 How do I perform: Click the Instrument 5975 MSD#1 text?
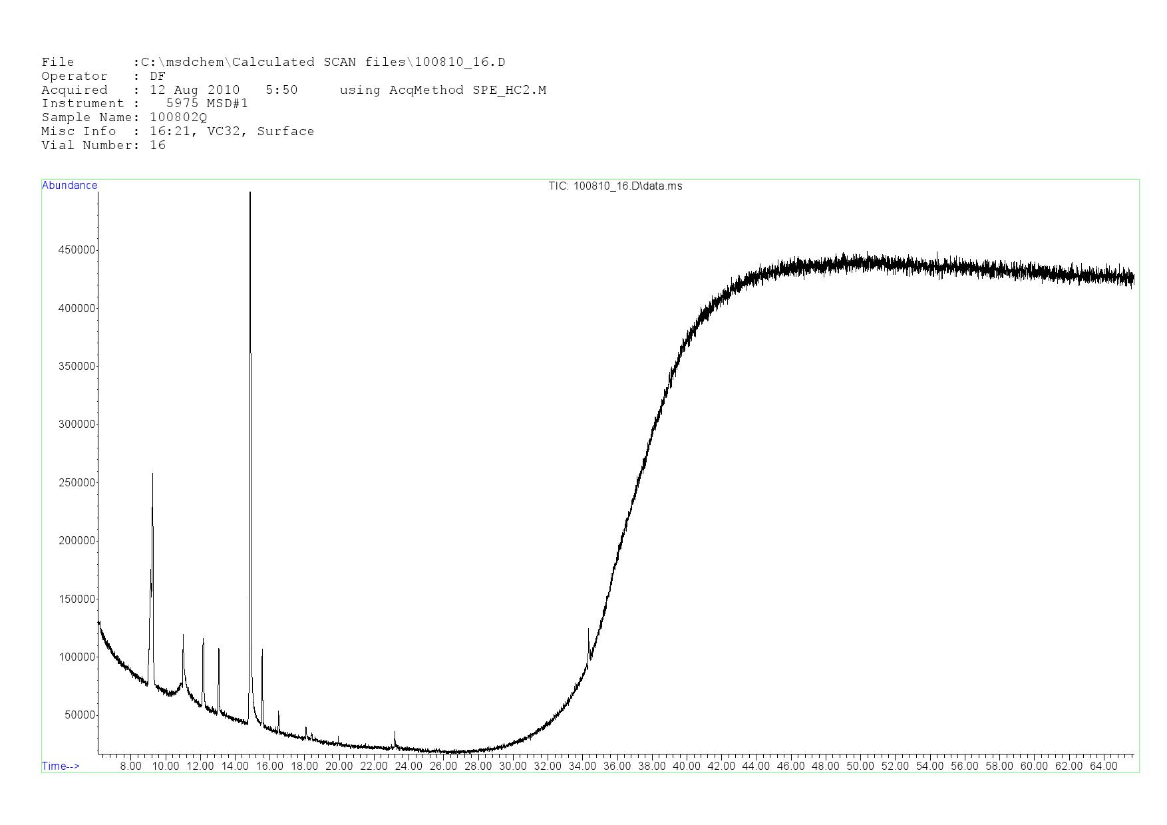(144, 103)
